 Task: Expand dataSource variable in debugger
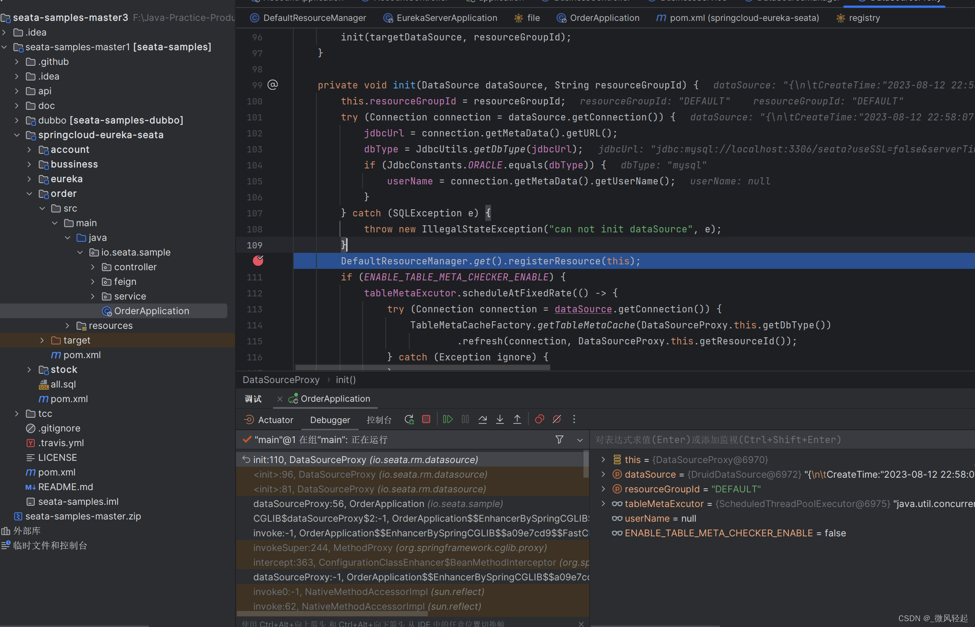[603, 474]
